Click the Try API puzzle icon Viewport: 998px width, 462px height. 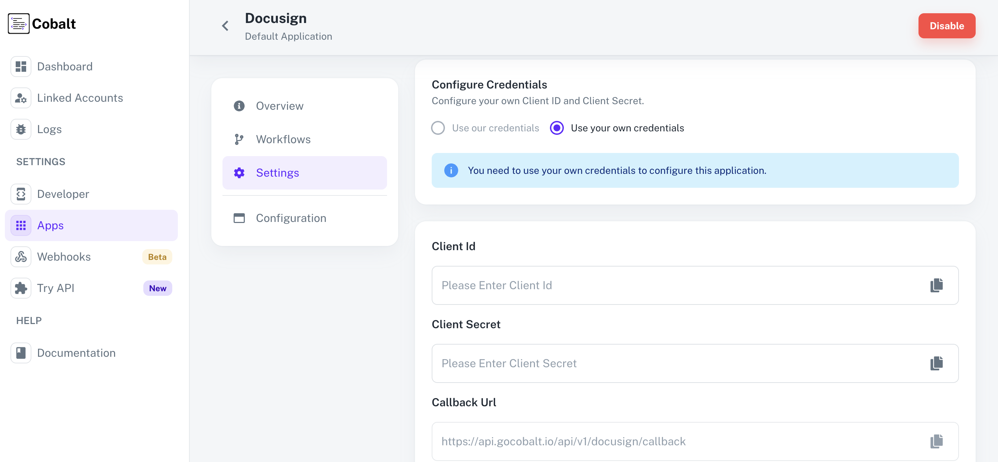(21, 288)
